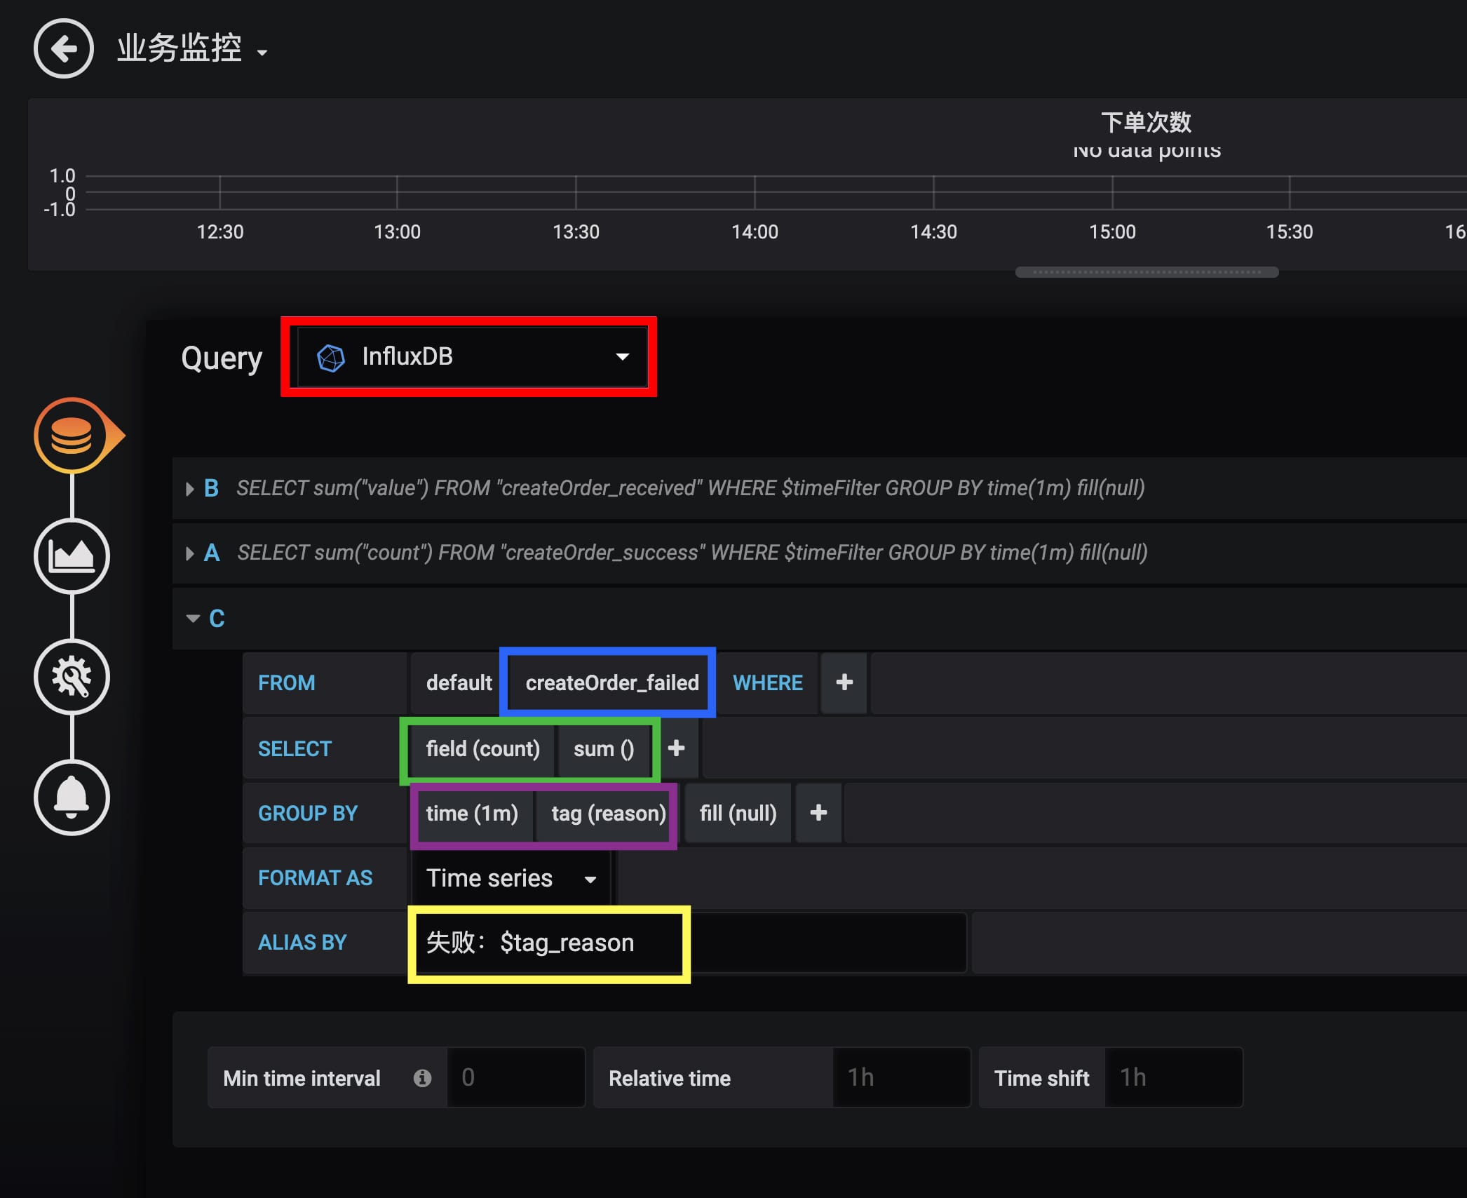Open the Alert bell icon tab
1467x1198 pixels.
(72, 797)
